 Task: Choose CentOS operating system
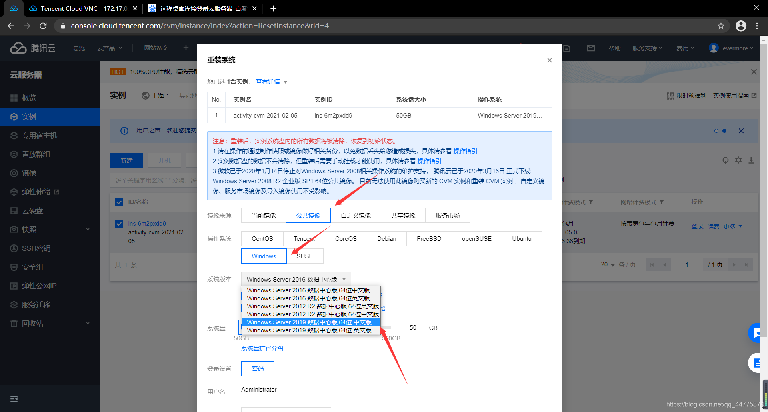[262, 238]
